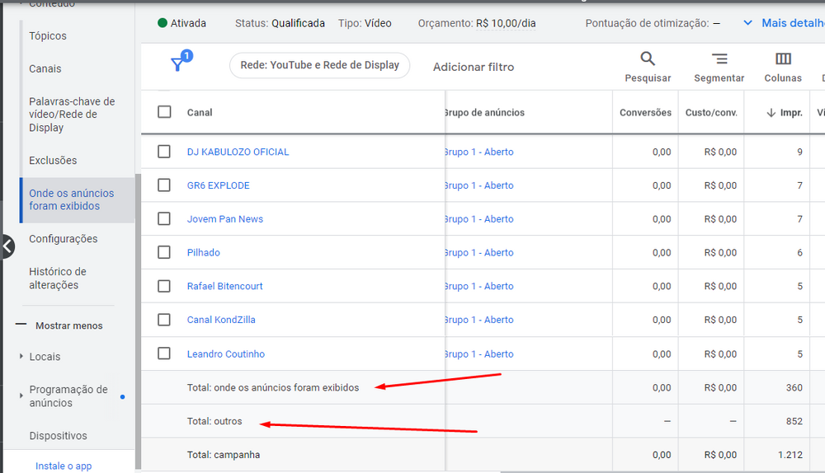
Task: Open the Pilhado channel link
Action: 204,253
